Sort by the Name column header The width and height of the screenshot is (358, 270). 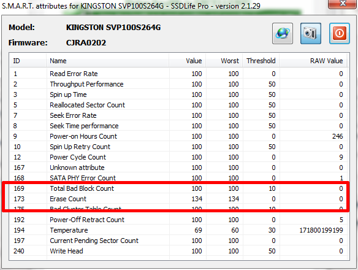(107, 61)
